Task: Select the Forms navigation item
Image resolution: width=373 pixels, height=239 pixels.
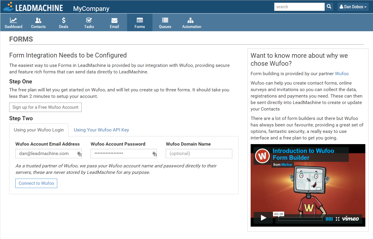Action: point(140,23)
